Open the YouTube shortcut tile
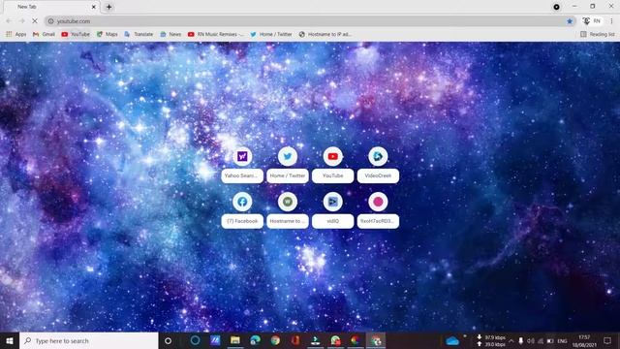 pyautogui.click(x=332, y=165)
